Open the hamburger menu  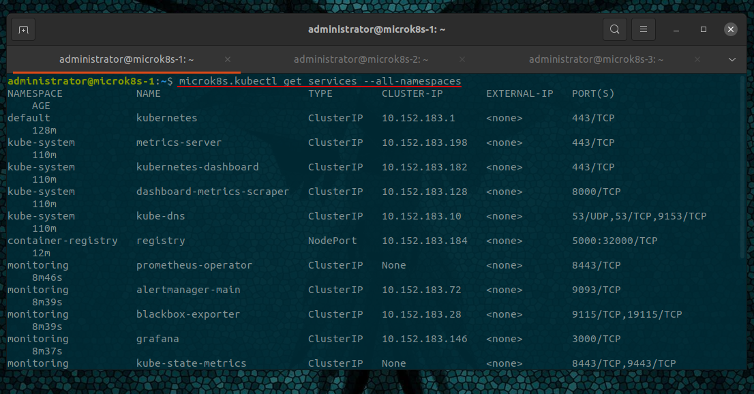point(644,29)
